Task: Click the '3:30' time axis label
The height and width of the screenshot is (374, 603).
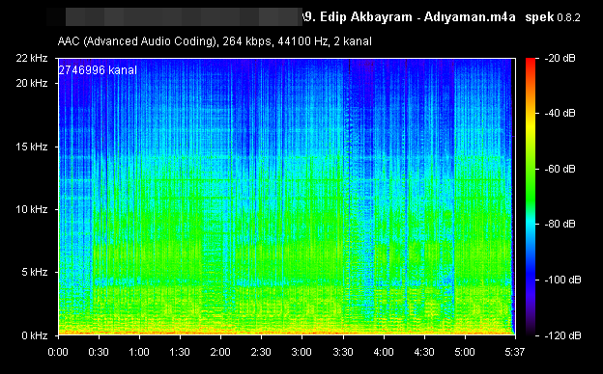Action: [x=343, y=352]
